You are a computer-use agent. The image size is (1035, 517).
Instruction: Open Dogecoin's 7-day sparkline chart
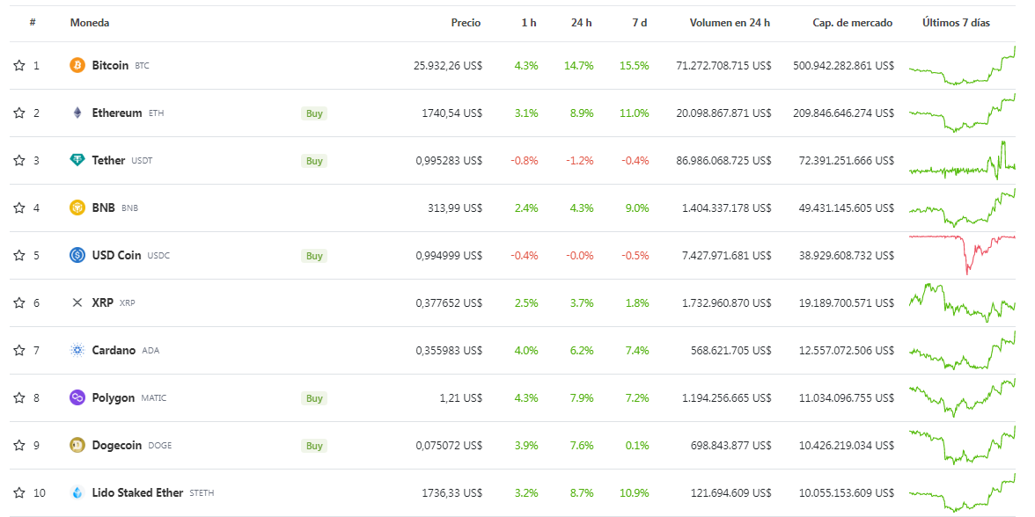962,445
